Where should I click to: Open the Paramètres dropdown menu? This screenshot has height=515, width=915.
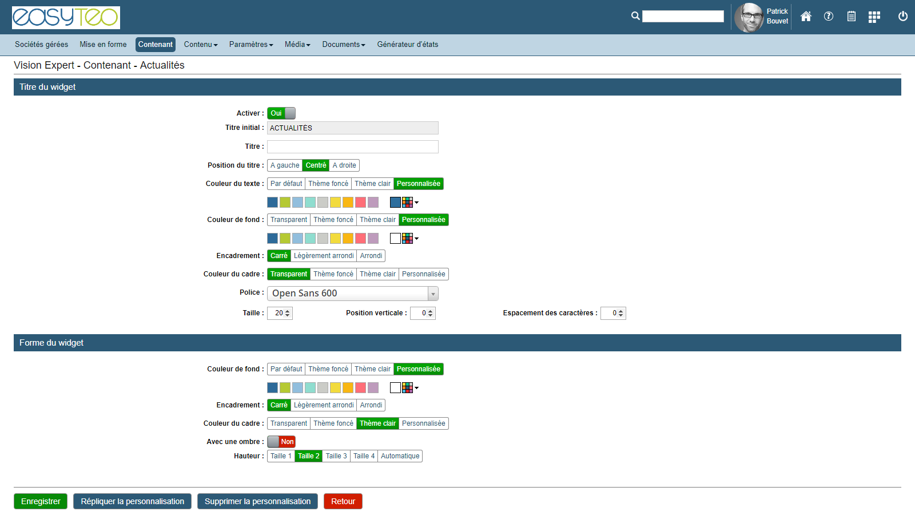coord(251,45)
